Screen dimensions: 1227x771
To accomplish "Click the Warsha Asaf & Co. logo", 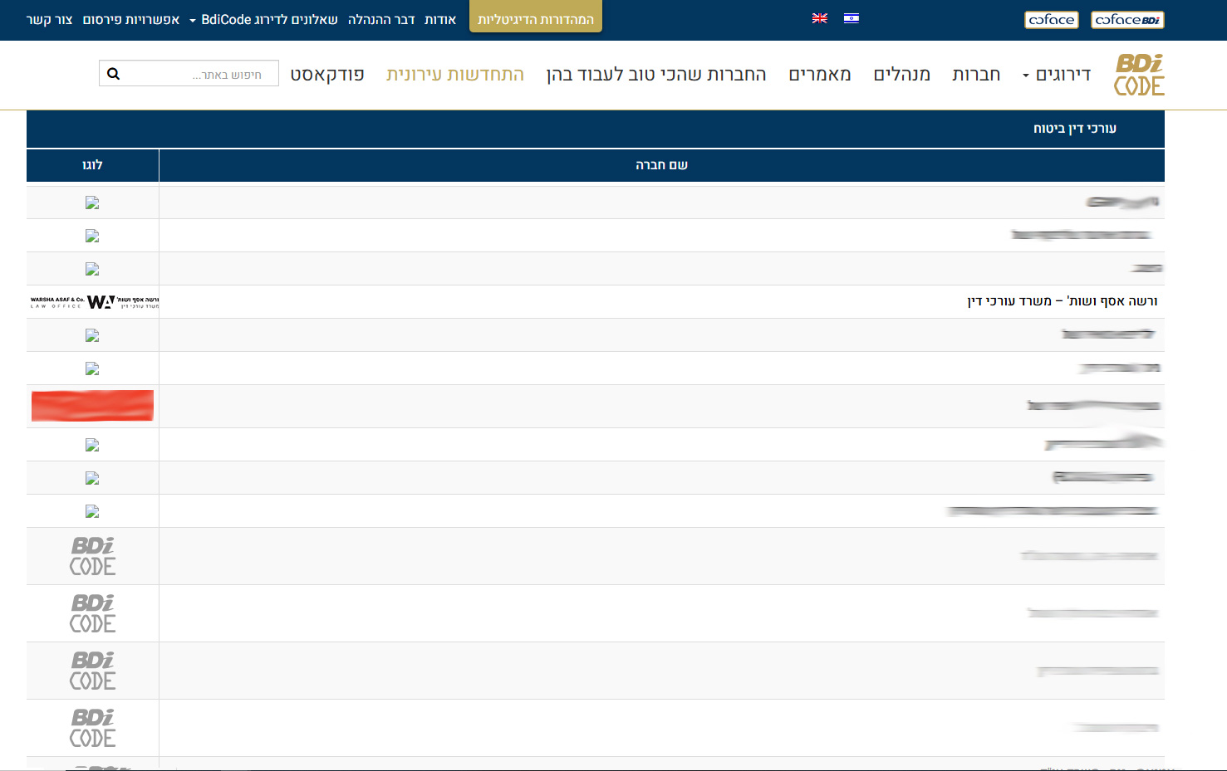I will 93,302.
